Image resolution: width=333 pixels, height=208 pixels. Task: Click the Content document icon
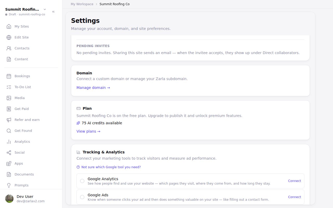click(x=9, y=59)
